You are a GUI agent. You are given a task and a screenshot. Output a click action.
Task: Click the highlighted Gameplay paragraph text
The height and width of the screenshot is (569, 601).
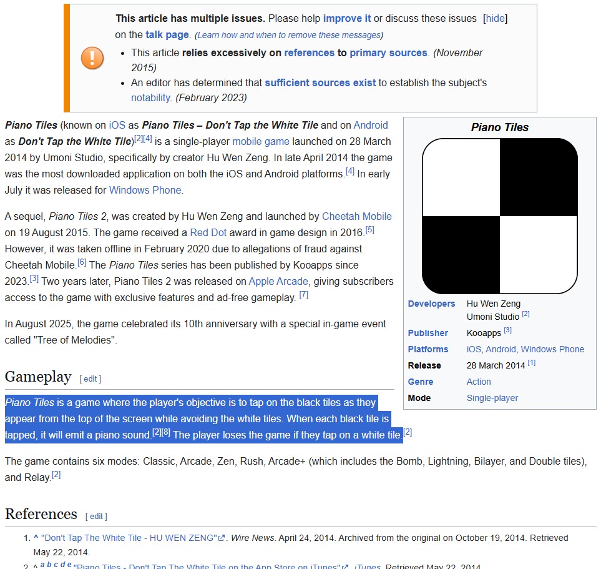pos(203,418)
